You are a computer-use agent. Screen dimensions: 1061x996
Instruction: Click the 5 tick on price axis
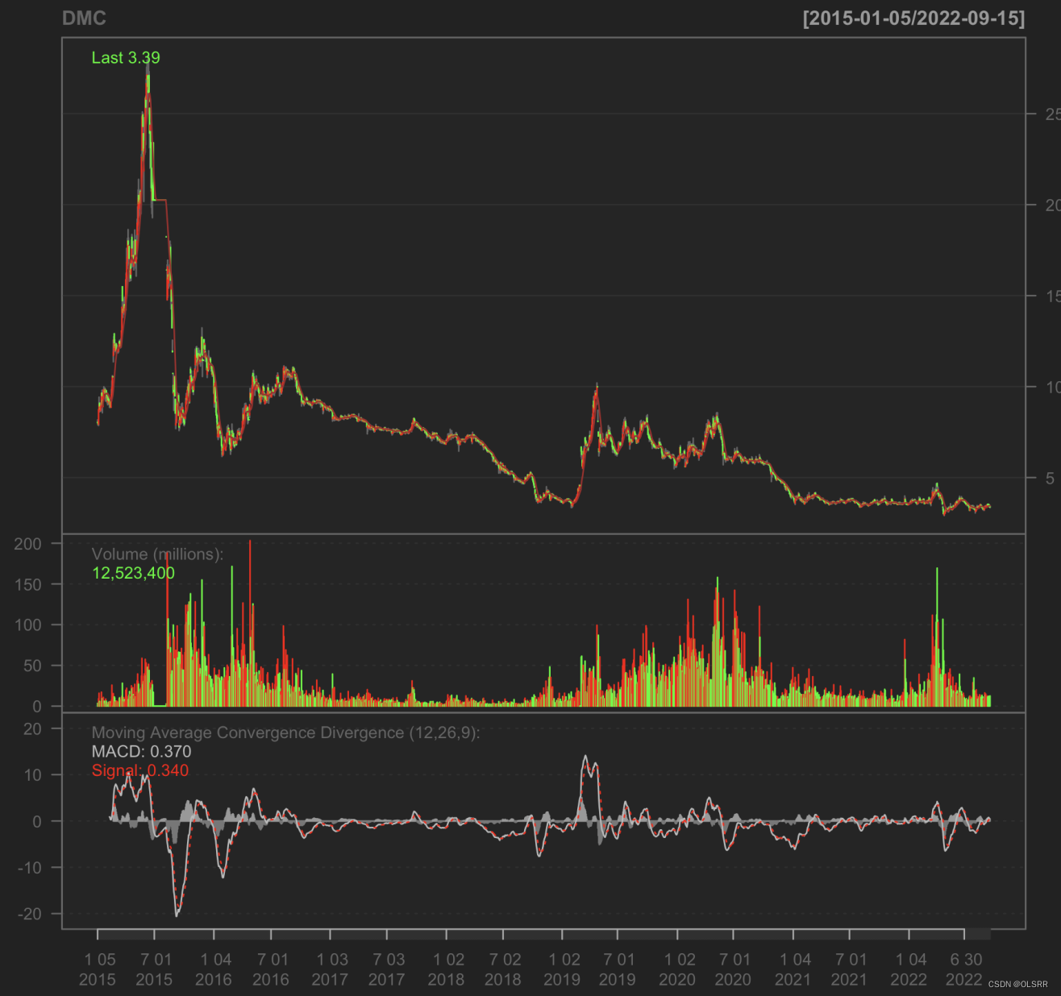pyautogui.click(x=1050, y=479)
